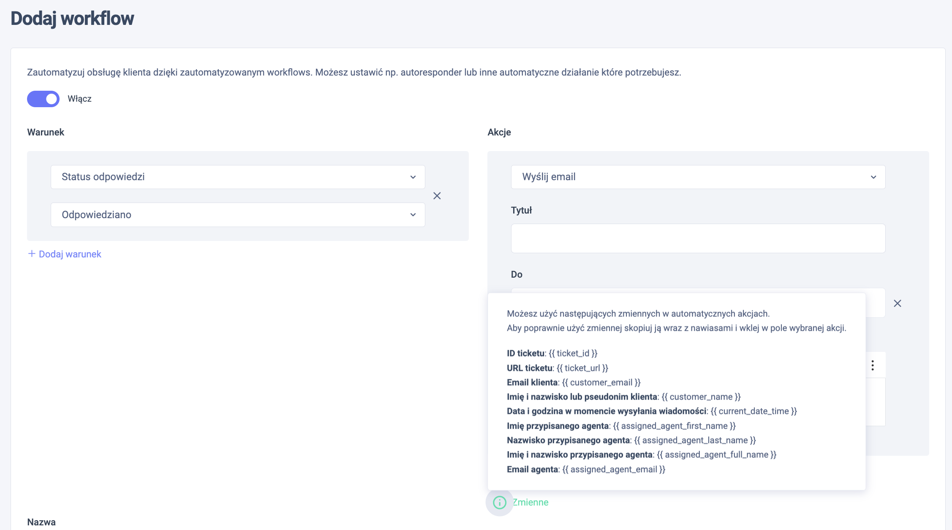
Task: Remove the condition with its X icon
Action: 437,196
